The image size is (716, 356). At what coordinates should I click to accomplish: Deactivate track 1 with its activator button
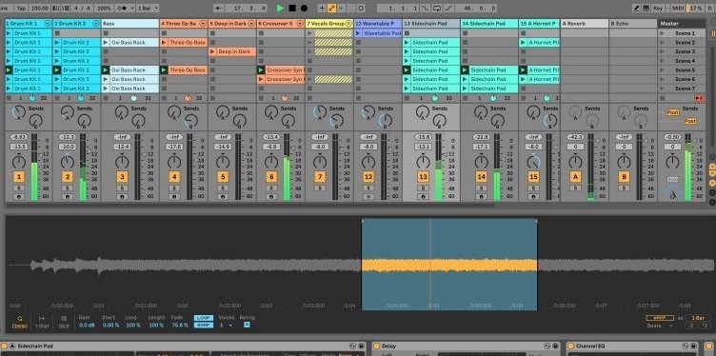(19, 177)
